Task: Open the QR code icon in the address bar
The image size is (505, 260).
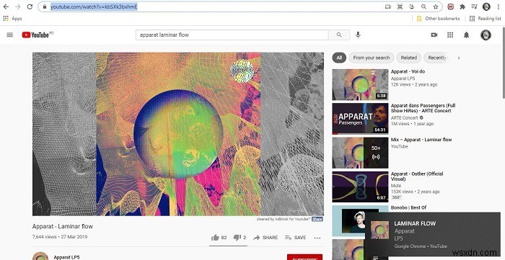Action: (400, 6)
